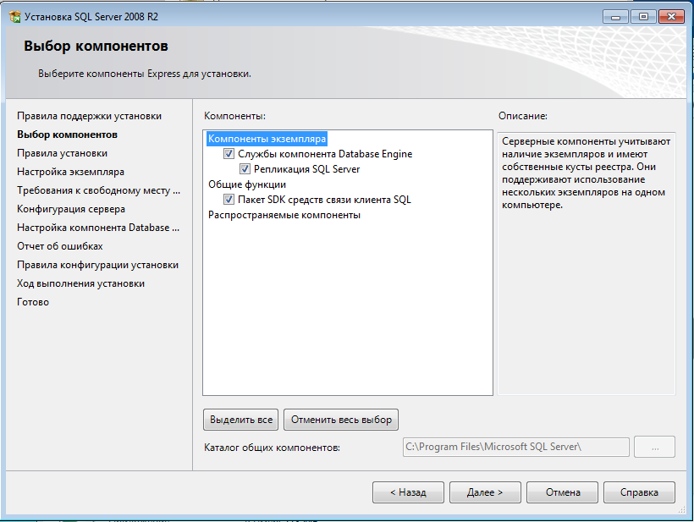This screenshot has width=694, height=522.
Task: Go back with the Назад button
Action: 408,492
